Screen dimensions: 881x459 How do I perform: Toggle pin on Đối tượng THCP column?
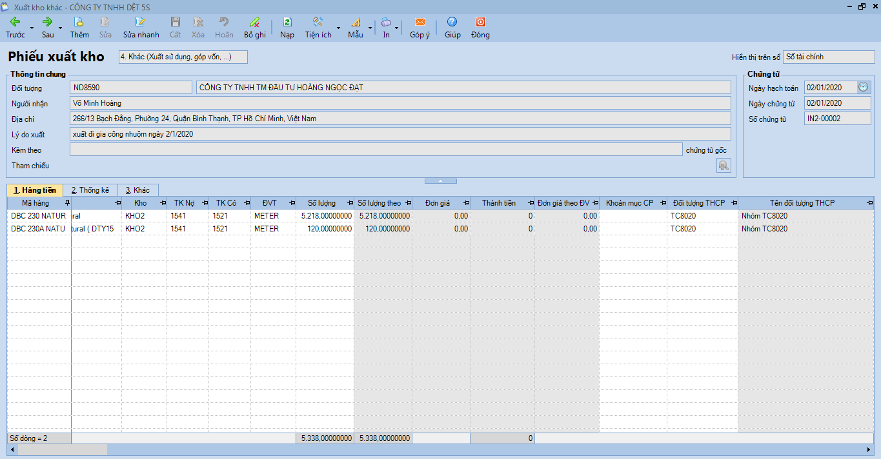point(734,203)
